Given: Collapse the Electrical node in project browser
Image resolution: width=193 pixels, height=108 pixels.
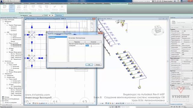Looking at the screenshot, I should [x=3, y=74].
